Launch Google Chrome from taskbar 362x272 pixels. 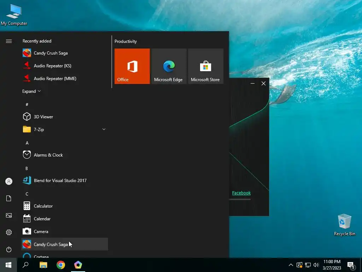tap(61, 265)
